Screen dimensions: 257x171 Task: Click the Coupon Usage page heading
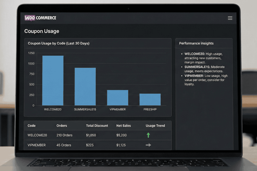pyautogui.click(x=41, y=31)
